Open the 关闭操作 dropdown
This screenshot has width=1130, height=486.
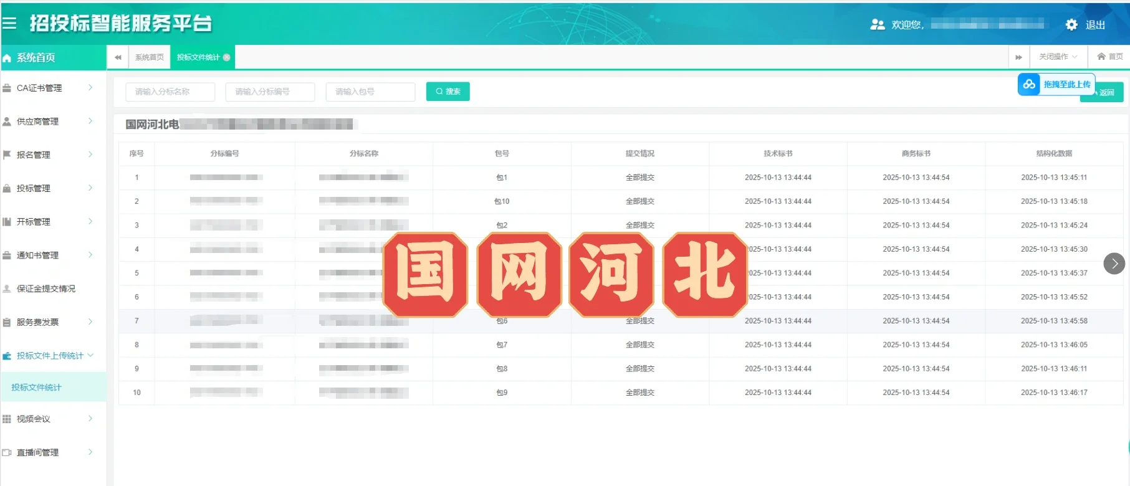(1058, 57)
